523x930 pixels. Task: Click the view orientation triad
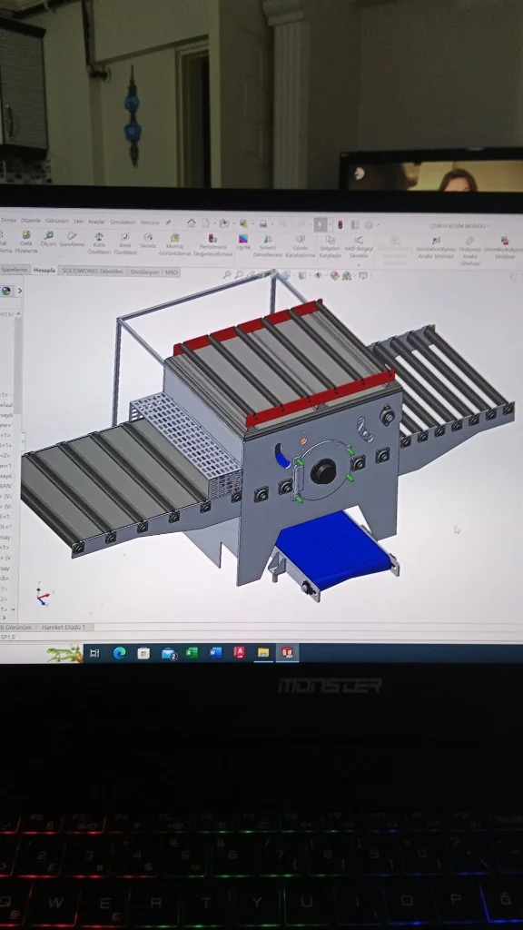click(44, 596)
